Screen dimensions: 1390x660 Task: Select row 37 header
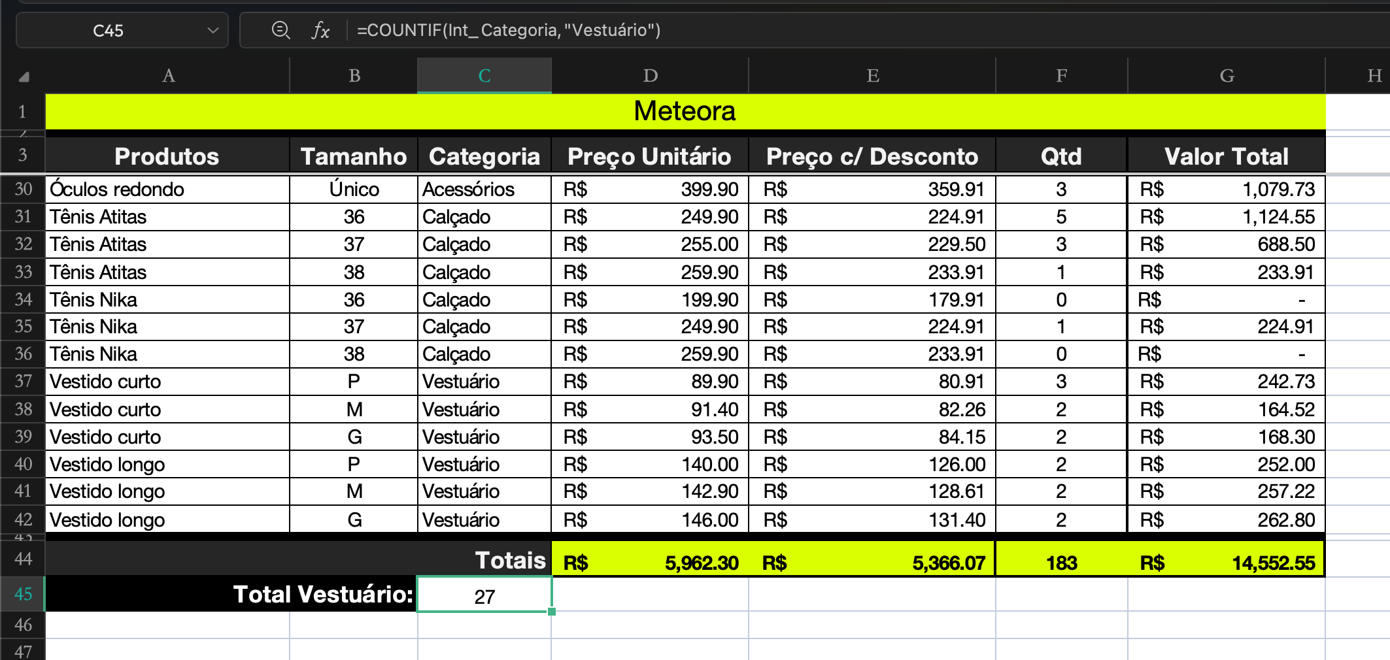[23, 381]
